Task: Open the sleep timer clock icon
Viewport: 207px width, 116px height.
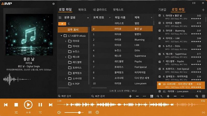Action: [97, 112]
